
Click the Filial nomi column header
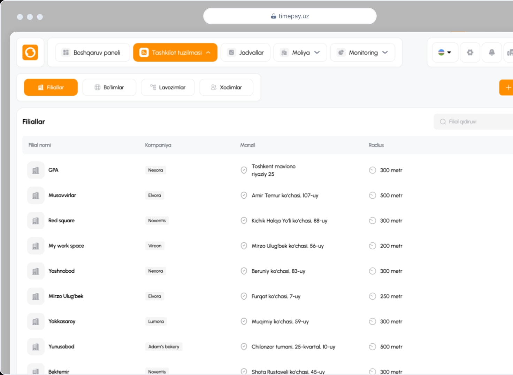pos(40,145)
